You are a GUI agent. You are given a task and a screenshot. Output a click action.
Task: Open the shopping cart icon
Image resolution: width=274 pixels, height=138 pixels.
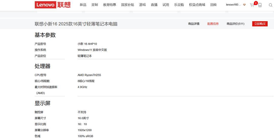click(252, 5)
